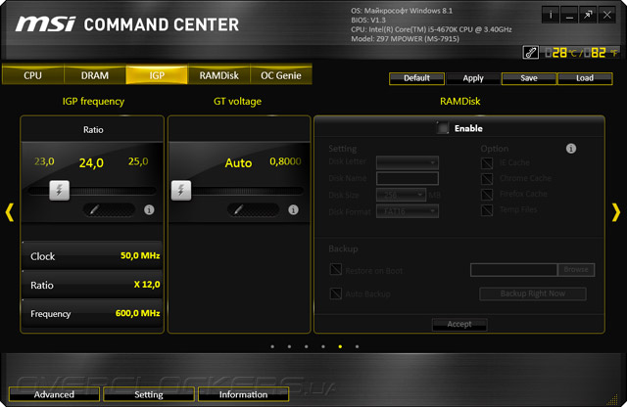
Task: Click the Frequency 600,0 MHz row
Action: pos(92,313)
